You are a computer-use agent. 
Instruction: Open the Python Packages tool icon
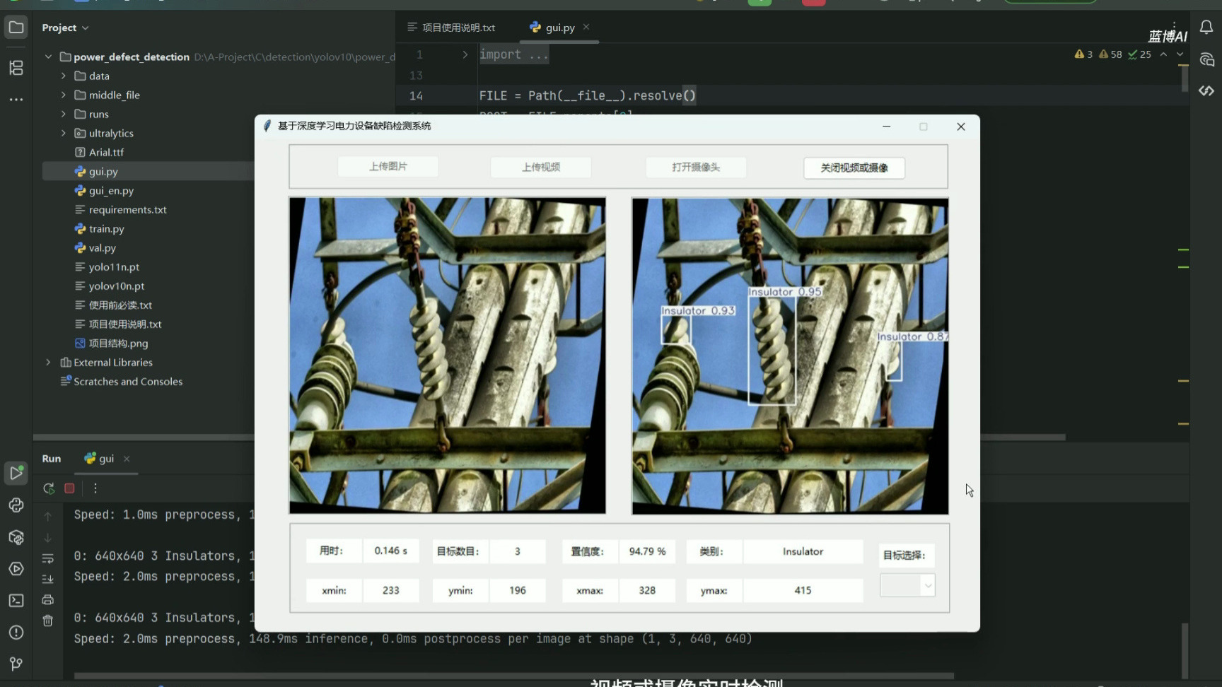click(16, 505)
